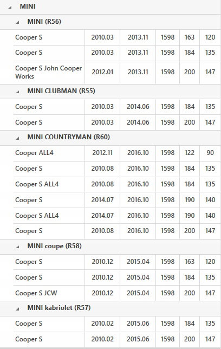Click the MINI (R56) heading text
221x349 pixels.
[x=44, y=22]
